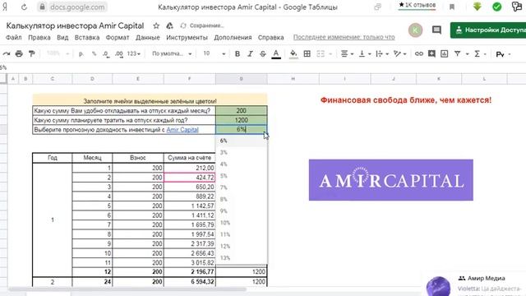Screen dimensions: 526x296
Task: Click the browser address bar docs.google.com
Action: (72, 7)
